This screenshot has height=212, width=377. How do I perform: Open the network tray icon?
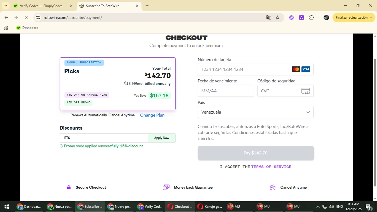point(325,206)
